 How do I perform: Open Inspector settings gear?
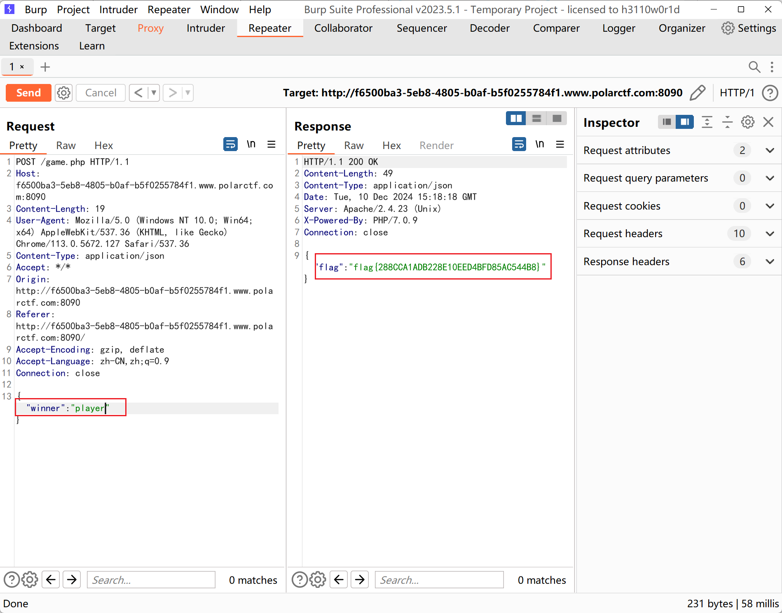point(748,122)
